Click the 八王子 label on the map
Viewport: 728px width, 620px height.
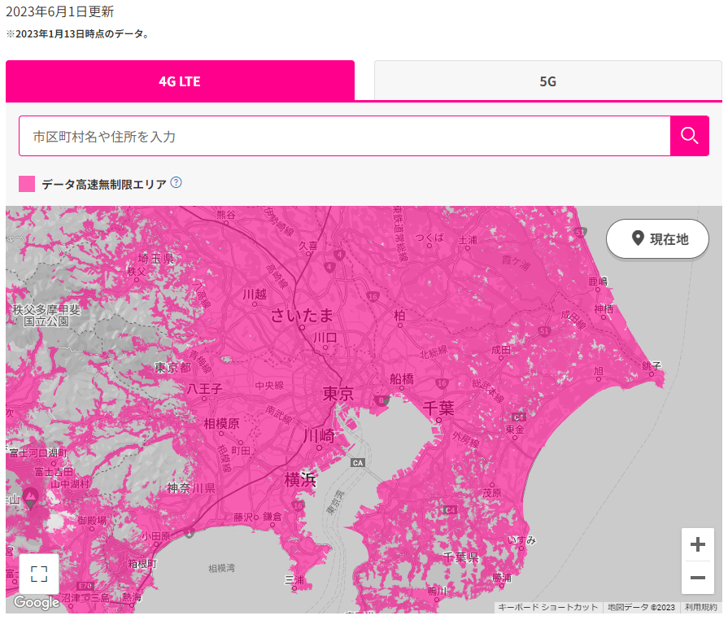click(204, 388)
